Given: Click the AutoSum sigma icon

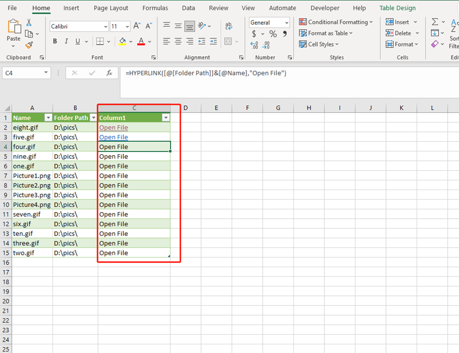Looking at the screenshot, I should (435, 22).
